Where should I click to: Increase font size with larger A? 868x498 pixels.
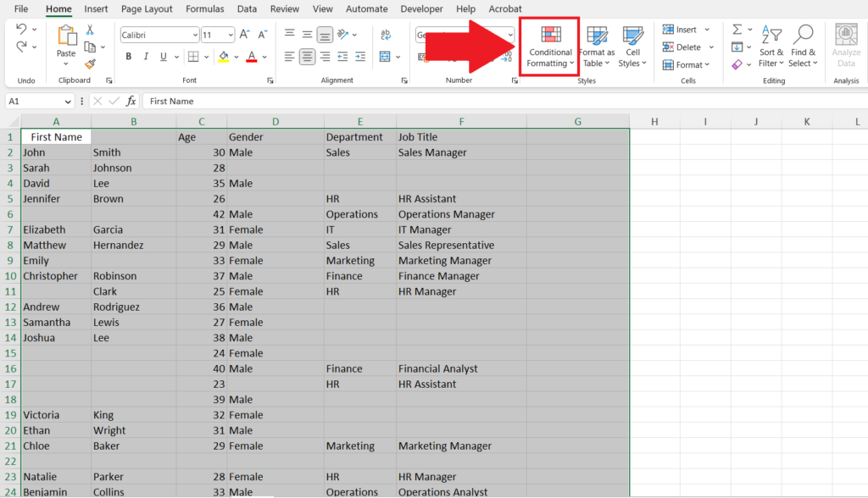[x=245, y=35]
